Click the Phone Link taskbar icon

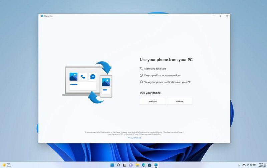(x=156, y=165)
